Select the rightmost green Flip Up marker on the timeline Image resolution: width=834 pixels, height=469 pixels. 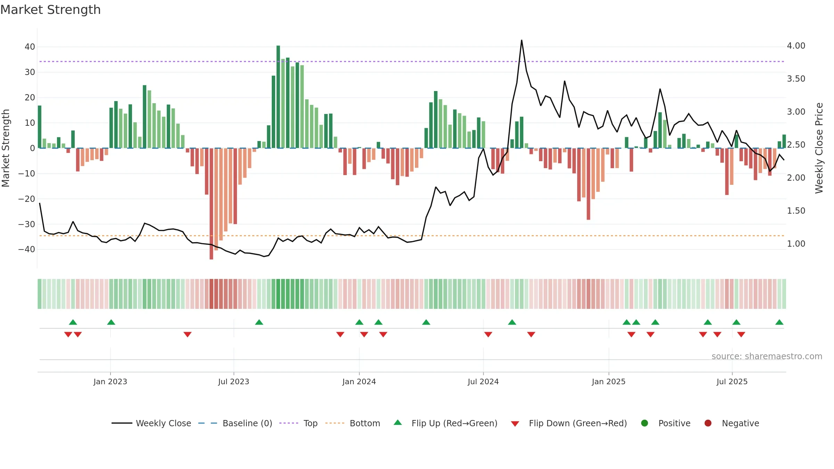tap(779, 322)
